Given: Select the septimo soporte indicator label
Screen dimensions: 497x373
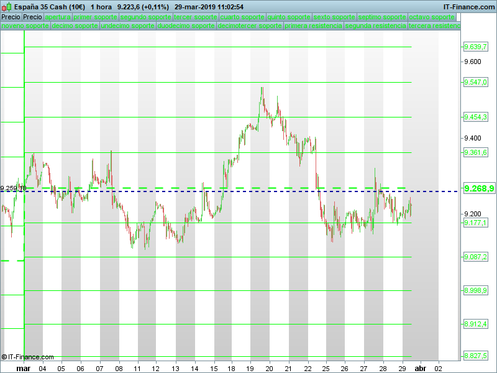Looking at the screenshot, I should (382, 17).
